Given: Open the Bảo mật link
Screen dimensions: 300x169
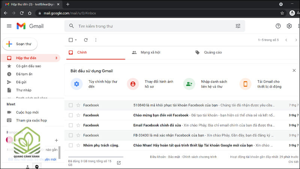Looking at the screenshot, I should 174,157.
